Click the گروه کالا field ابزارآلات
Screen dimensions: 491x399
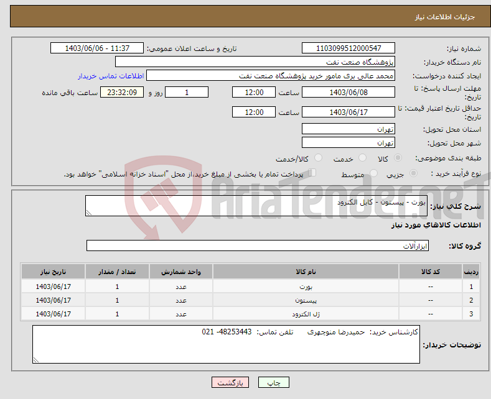point(258,245)
